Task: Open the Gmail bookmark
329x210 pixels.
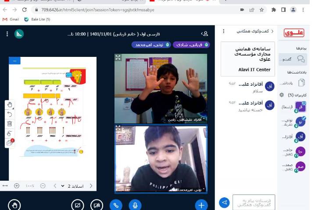Action: 11,19
